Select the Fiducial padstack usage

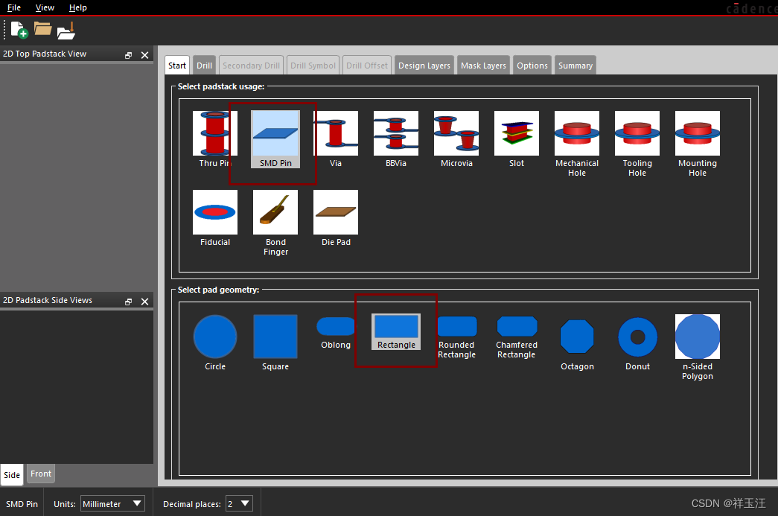click(x=215, y=212)
